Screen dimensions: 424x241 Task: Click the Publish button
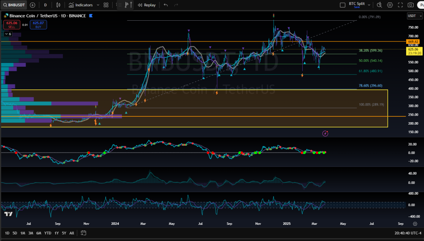pos(421,5)
